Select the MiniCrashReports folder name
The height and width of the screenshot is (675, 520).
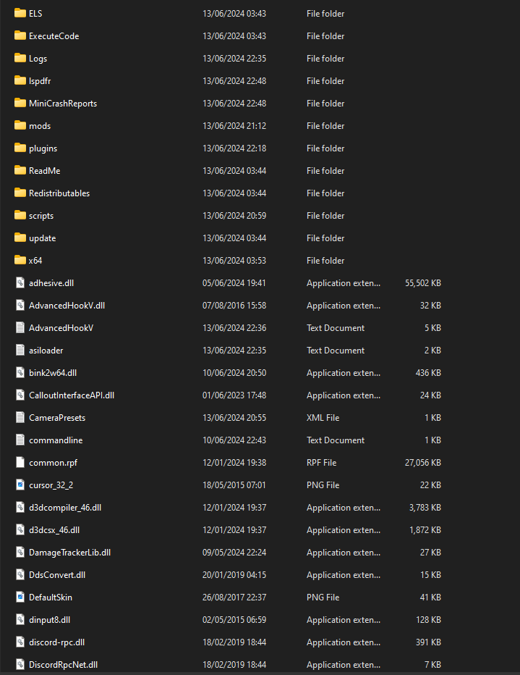point(63,104)
